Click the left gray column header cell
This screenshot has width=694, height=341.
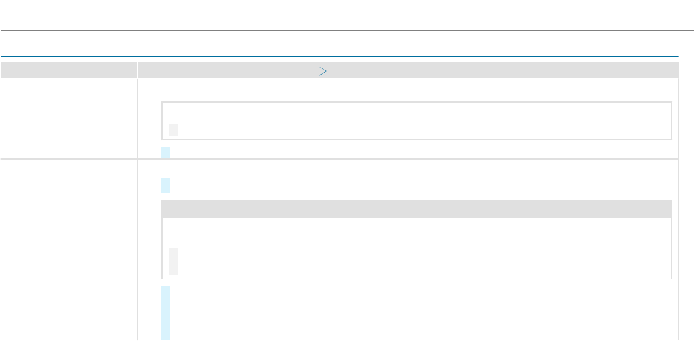68,71
